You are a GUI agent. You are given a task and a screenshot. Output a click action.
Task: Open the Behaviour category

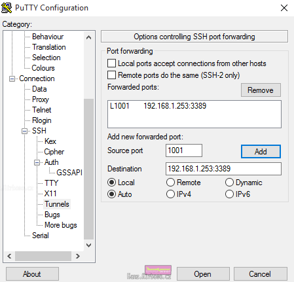48,37
